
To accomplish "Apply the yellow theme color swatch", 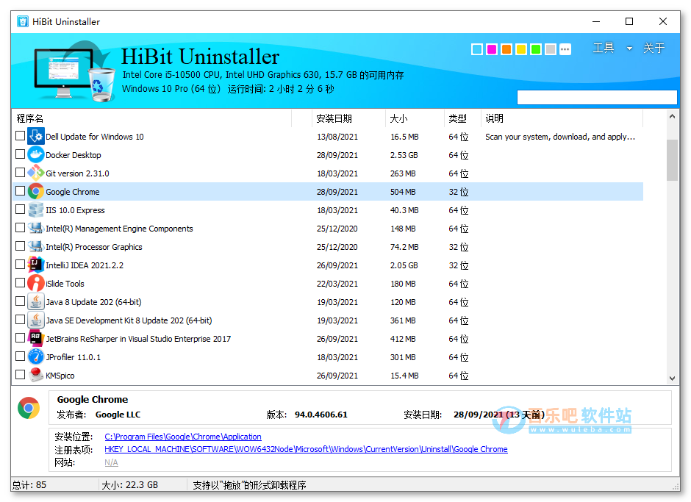I will [x=521, y=49].
